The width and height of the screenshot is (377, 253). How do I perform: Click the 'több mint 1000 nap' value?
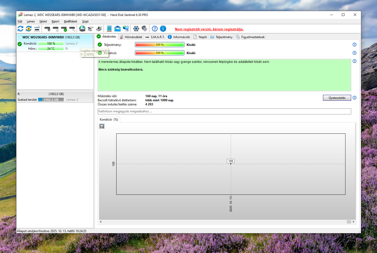click(159, 100)
